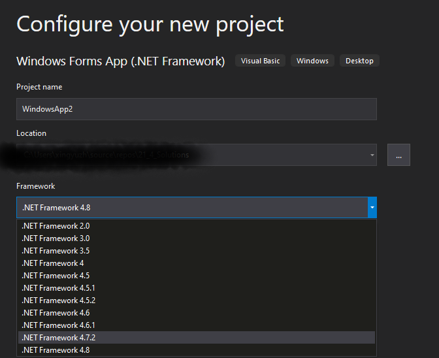Click the Desktop tag
The image size is (439, 358).
[359, 61]
